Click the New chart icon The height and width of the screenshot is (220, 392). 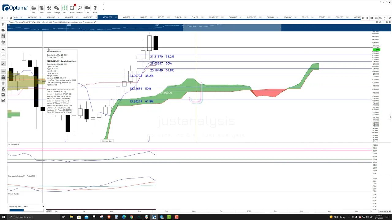click(x=41, y=8)
